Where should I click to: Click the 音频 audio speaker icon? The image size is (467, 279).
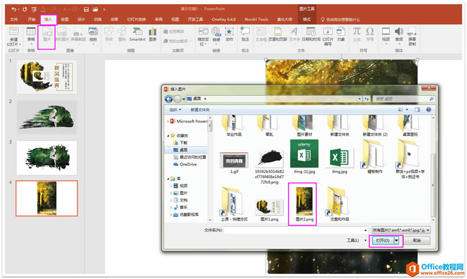click(399, 31)
